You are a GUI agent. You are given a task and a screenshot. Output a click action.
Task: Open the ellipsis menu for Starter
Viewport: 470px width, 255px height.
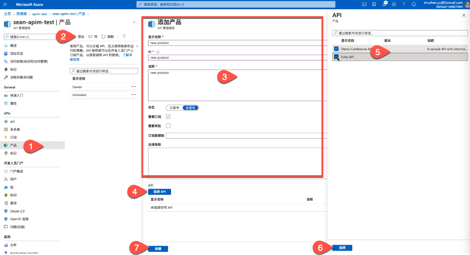[134, 87]
